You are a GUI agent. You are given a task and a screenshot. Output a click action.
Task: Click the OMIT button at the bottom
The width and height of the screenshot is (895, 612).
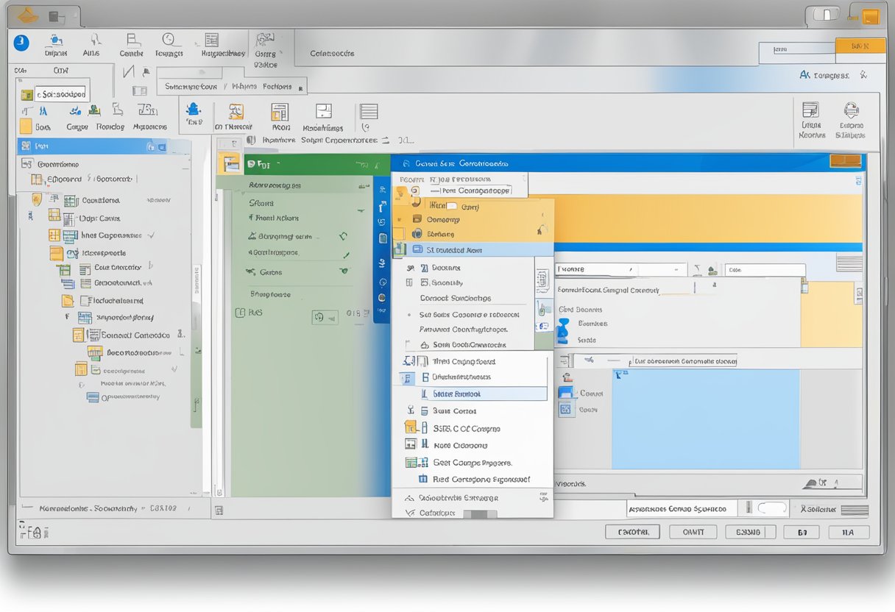coord(693,532)
